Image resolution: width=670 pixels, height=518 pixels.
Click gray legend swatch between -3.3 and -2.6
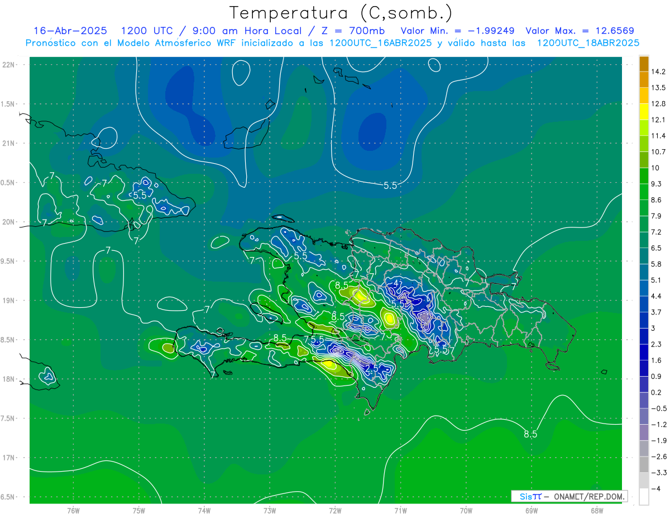pyautogui.click(x=644, y=464)
